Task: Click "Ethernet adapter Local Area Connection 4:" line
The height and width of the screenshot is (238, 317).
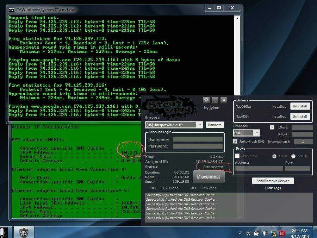Action: 69,169
